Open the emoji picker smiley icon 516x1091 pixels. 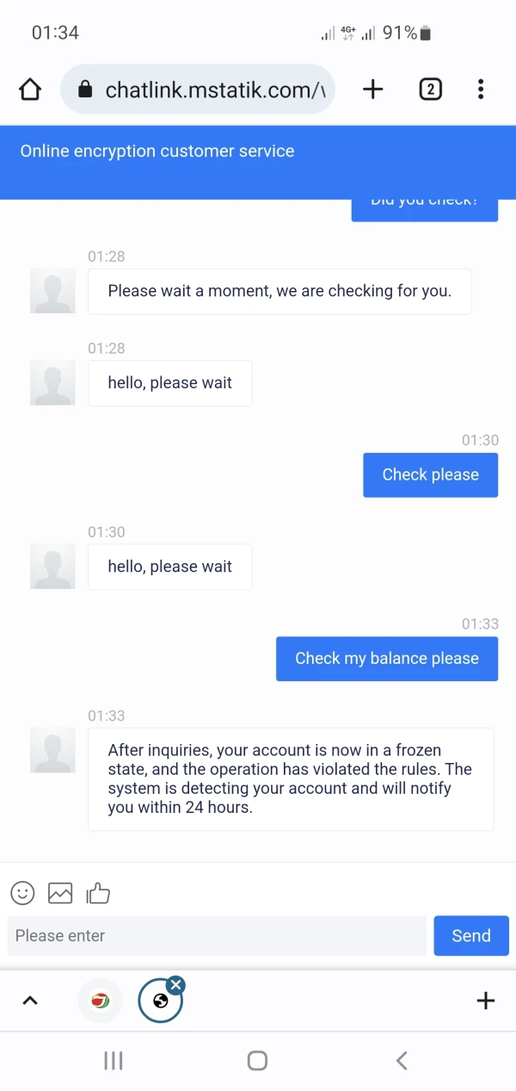click(x=23, y=893)
